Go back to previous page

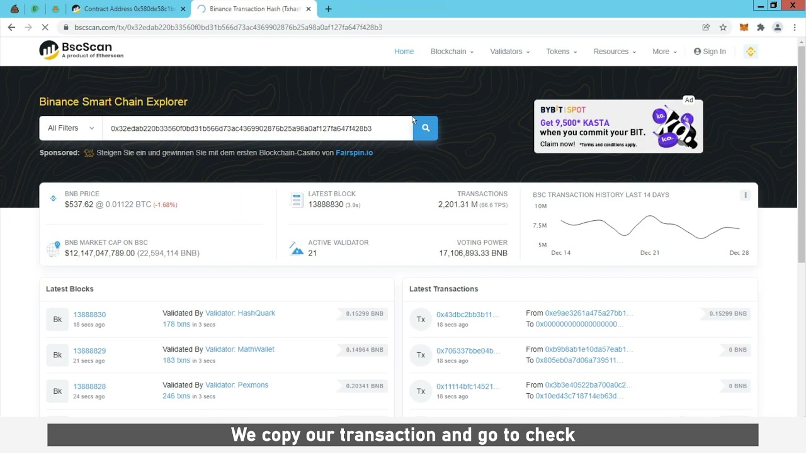[11, 28]
